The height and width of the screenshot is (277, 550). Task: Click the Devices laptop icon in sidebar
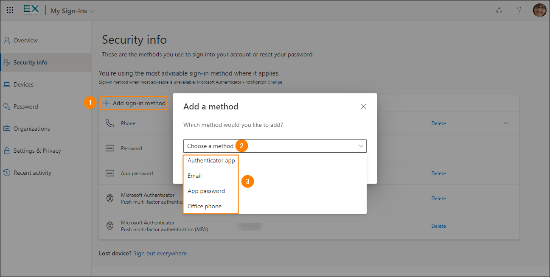click(7, 84)
